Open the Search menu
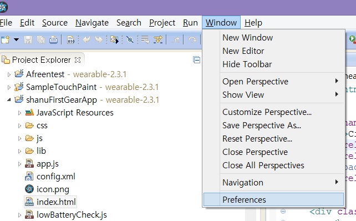The image size is (356, 221). (129, 23)
